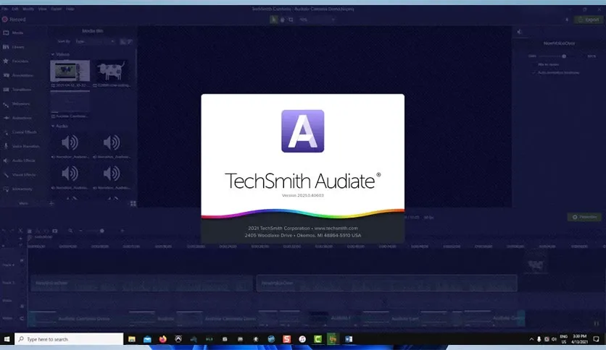
Task: Click the system tray microphone icon
Action: pyautogui.click(x=539, y=339)
